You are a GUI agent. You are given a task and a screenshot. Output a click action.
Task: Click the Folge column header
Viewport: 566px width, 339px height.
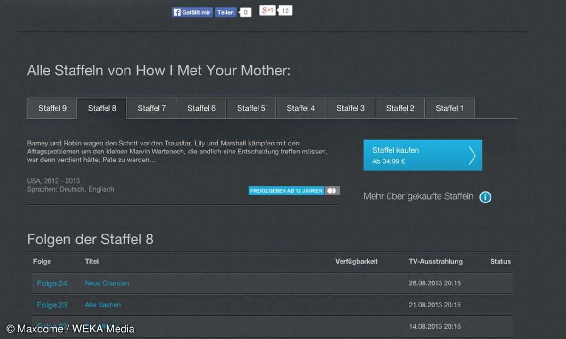(42, 261)
